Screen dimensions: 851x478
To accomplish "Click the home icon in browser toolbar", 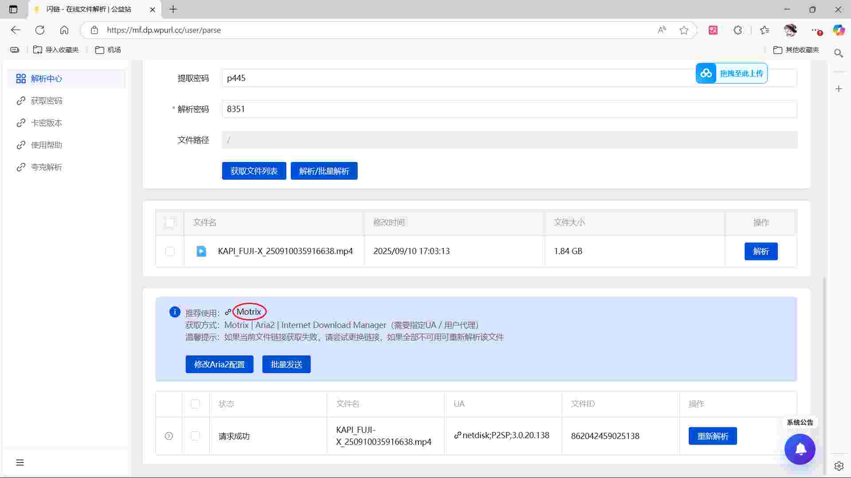I will coord(64,30).
